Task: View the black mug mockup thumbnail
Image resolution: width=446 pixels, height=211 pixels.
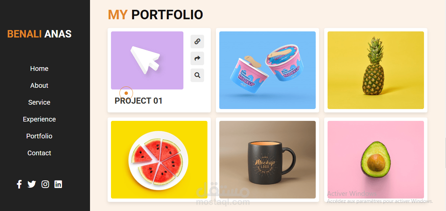Action: tap(267, 160)
